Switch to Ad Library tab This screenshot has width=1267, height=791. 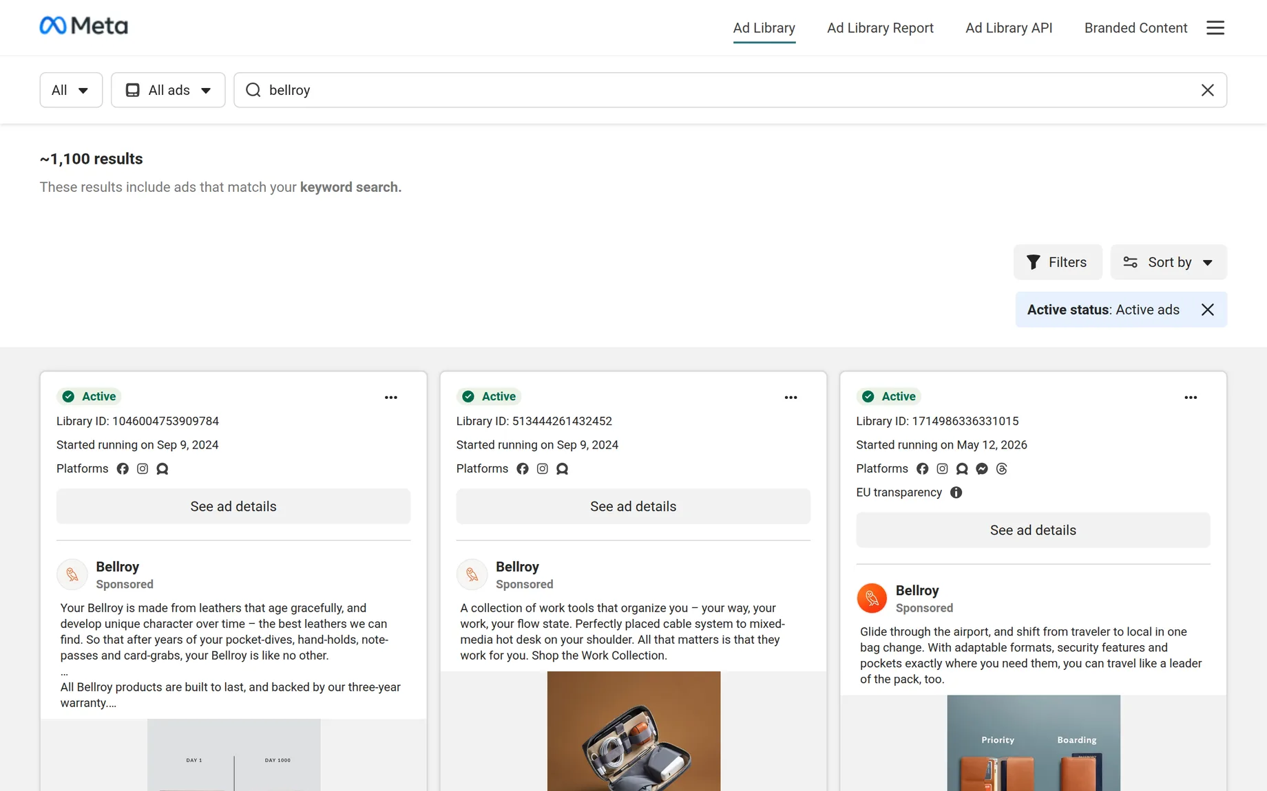tap(764, 28)
